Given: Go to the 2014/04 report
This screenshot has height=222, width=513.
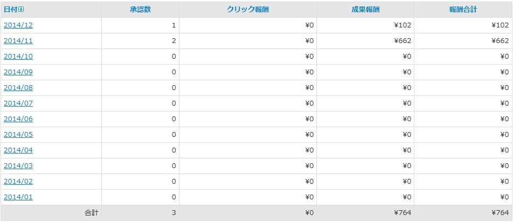Looking at the screenshot, I should (18, 150).
